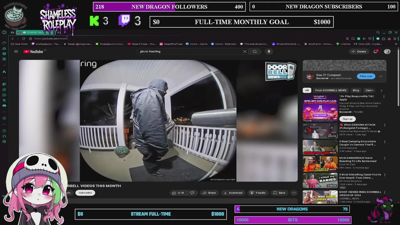Open Twitch in the Opera GX sidebar
400x225 pixels.
[4, 84]
